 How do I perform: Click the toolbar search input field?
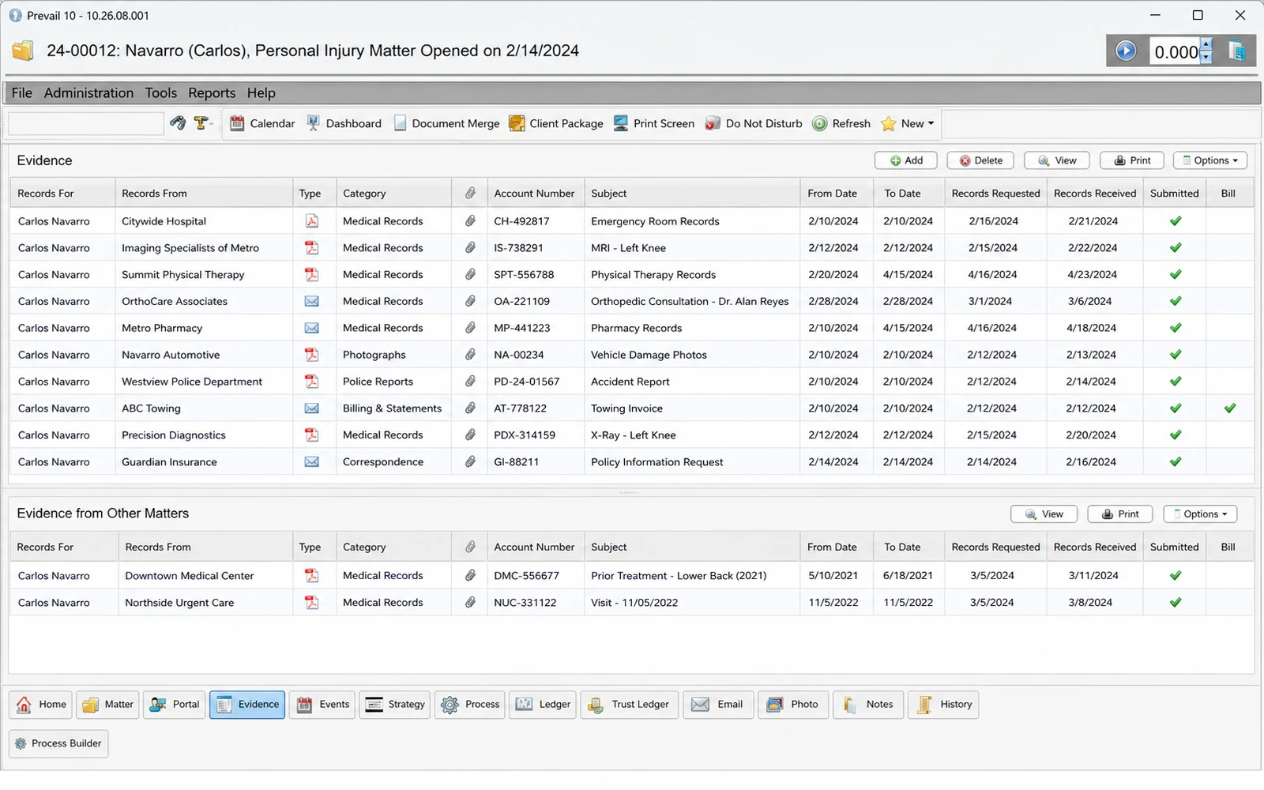click(x=86, y=123)
